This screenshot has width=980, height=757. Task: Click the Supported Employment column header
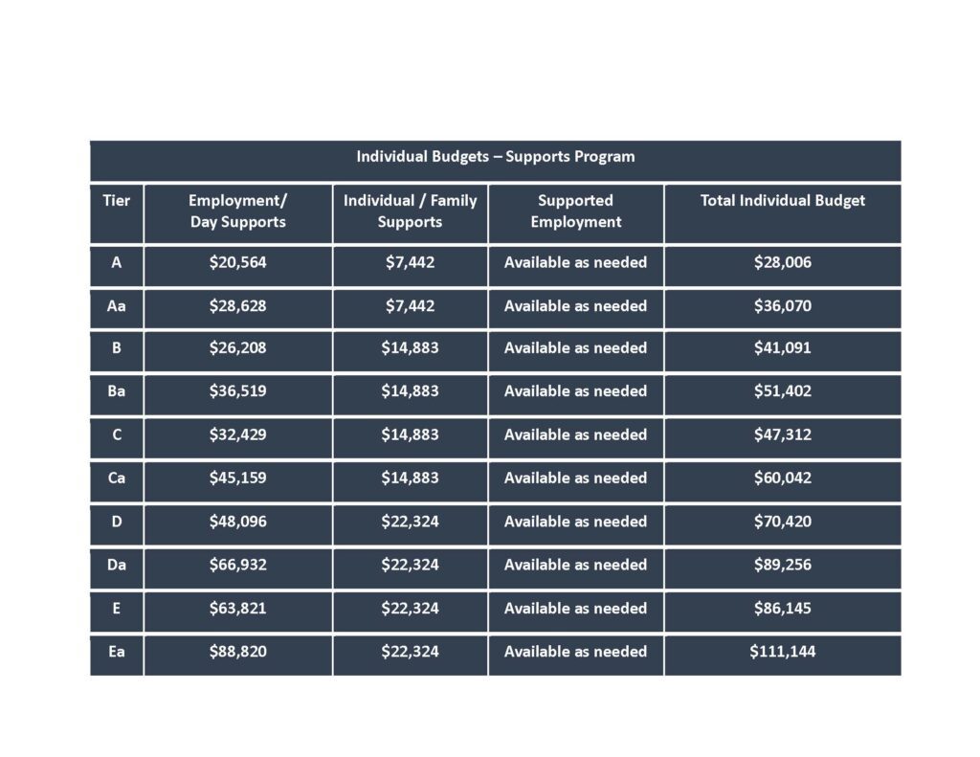575,212
